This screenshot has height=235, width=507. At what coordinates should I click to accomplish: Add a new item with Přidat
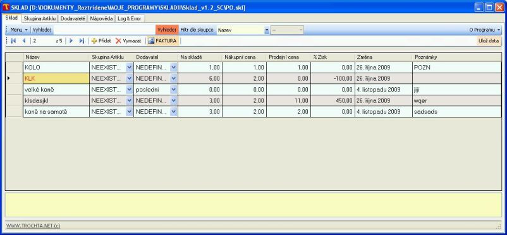(102, 40)
